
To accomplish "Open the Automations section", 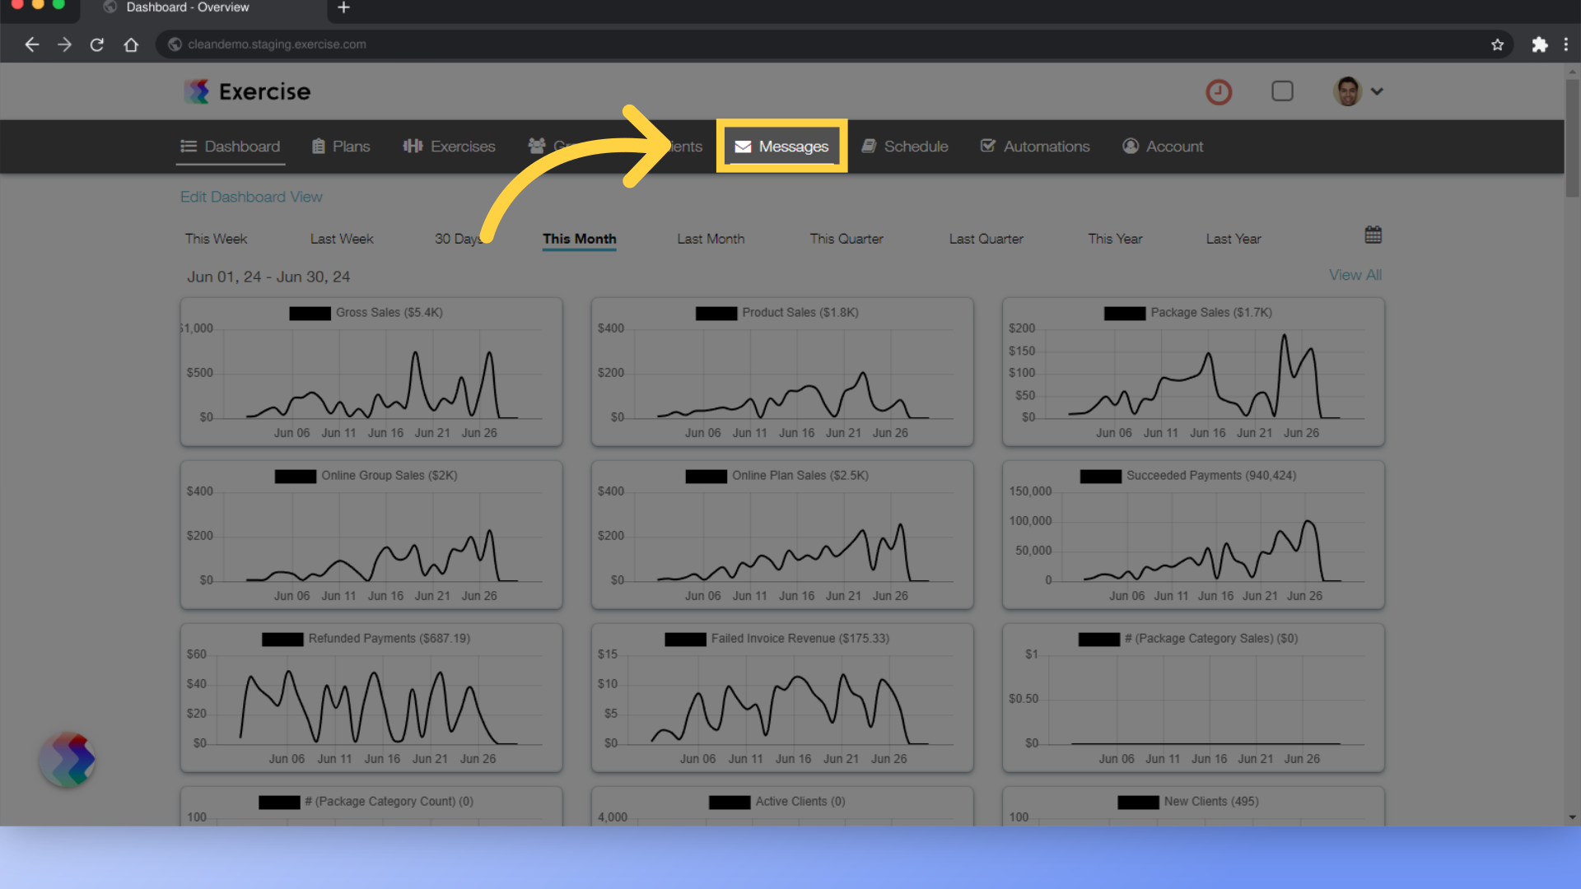I will pyautogui.click(x=1035, y=147).
